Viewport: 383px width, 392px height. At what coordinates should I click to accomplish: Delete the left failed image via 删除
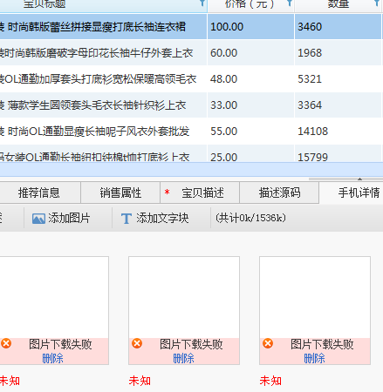click(x=52, y=358)
